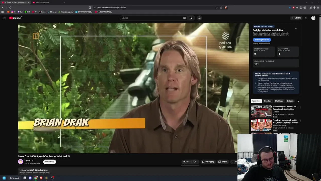Click the YouTube search magnifier button
The width and height of the screenshot is (321, 181).
(191, 18)
